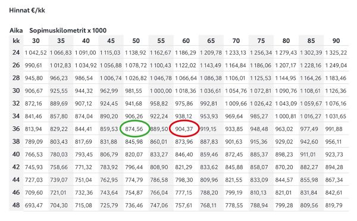Select price 1 325,22 in the 90 column
This screenshot has width=357, height=221.
coord(336,53)
